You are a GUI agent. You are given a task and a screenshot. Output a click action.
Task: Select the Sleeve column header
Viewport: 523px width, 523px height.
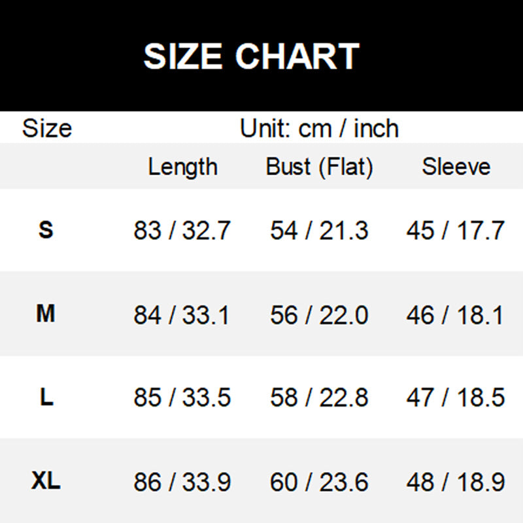pos(456,167)
